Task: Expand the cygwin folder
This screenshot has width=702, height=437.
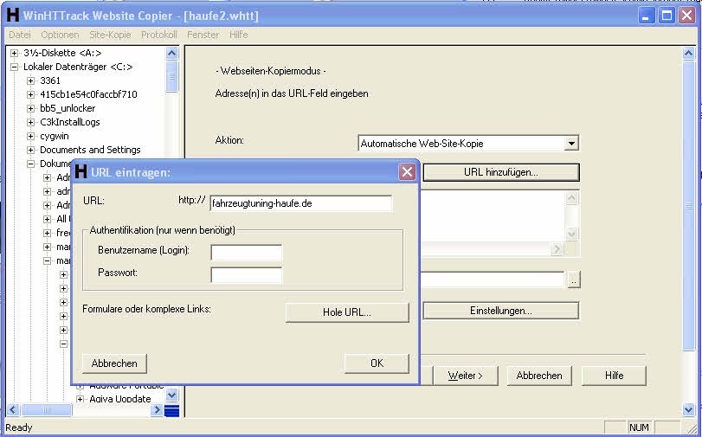Action: click(x=30, y=136)
